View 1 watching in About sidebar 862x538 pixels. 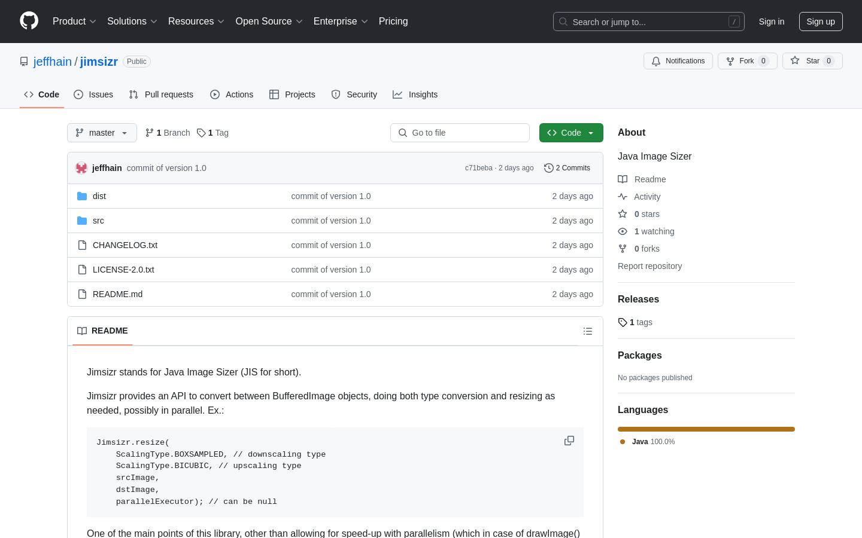pyautogui.click(x=646, y=231)
